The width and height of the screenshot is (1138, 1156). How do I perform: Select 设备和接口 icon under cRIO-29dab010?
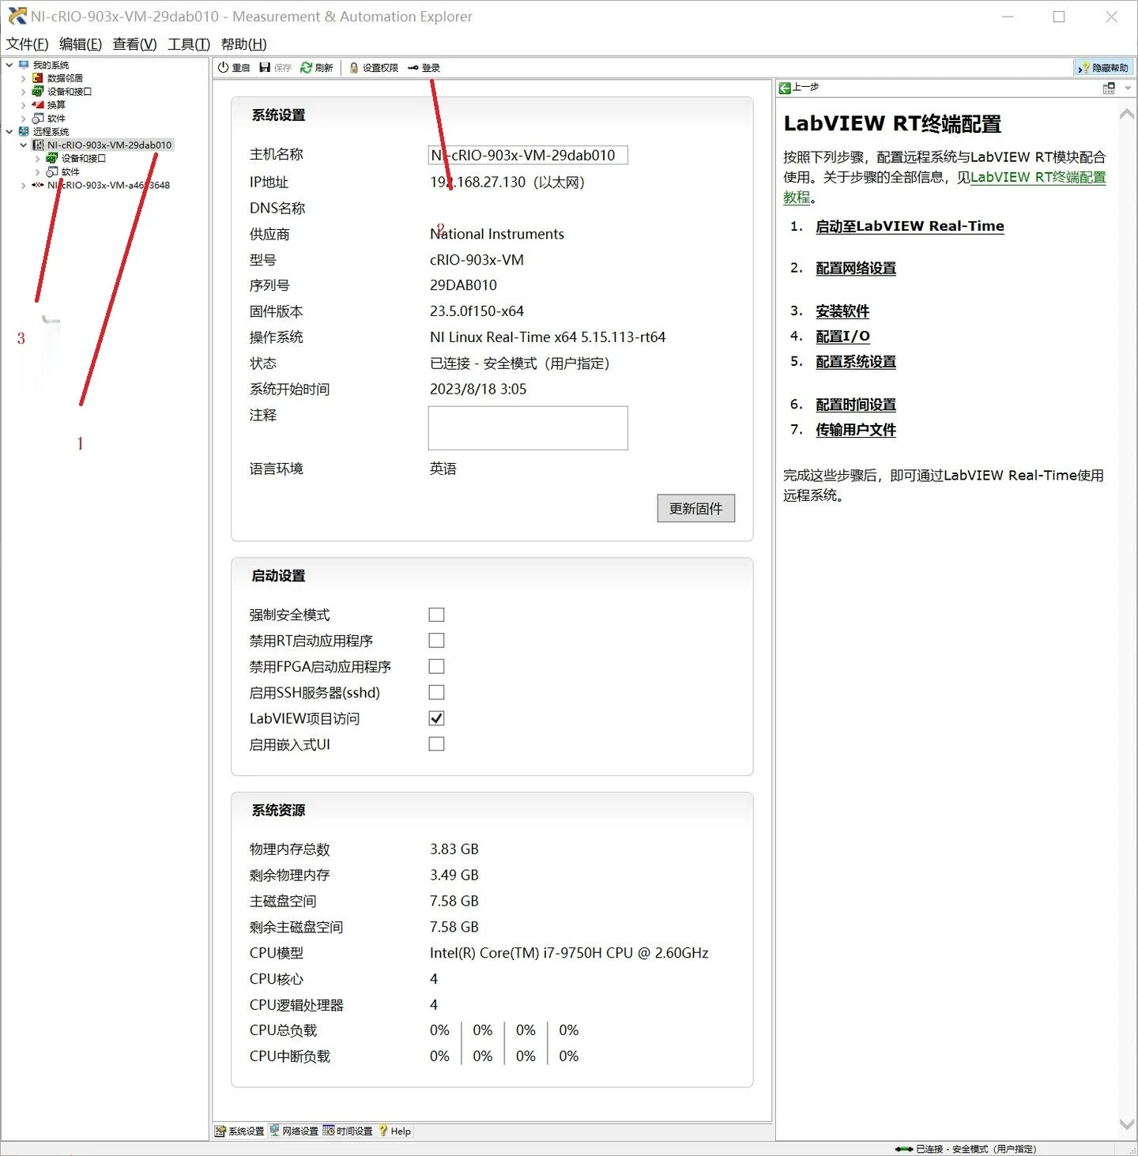[51, 158]
